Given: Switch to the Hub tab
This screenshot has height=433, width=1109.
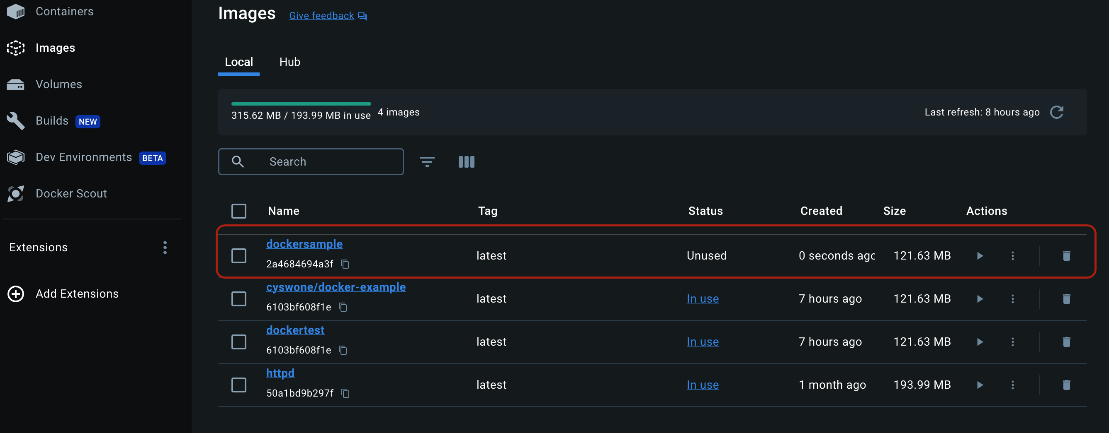Looking at the screenshot, I should (290, 62).
